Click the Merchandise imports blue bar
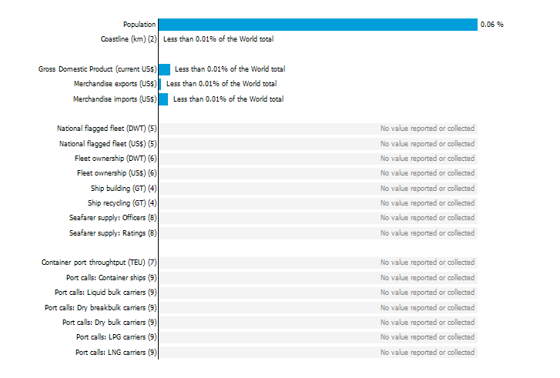This screenshot has height=378, width=560. [x=163, y=99]
